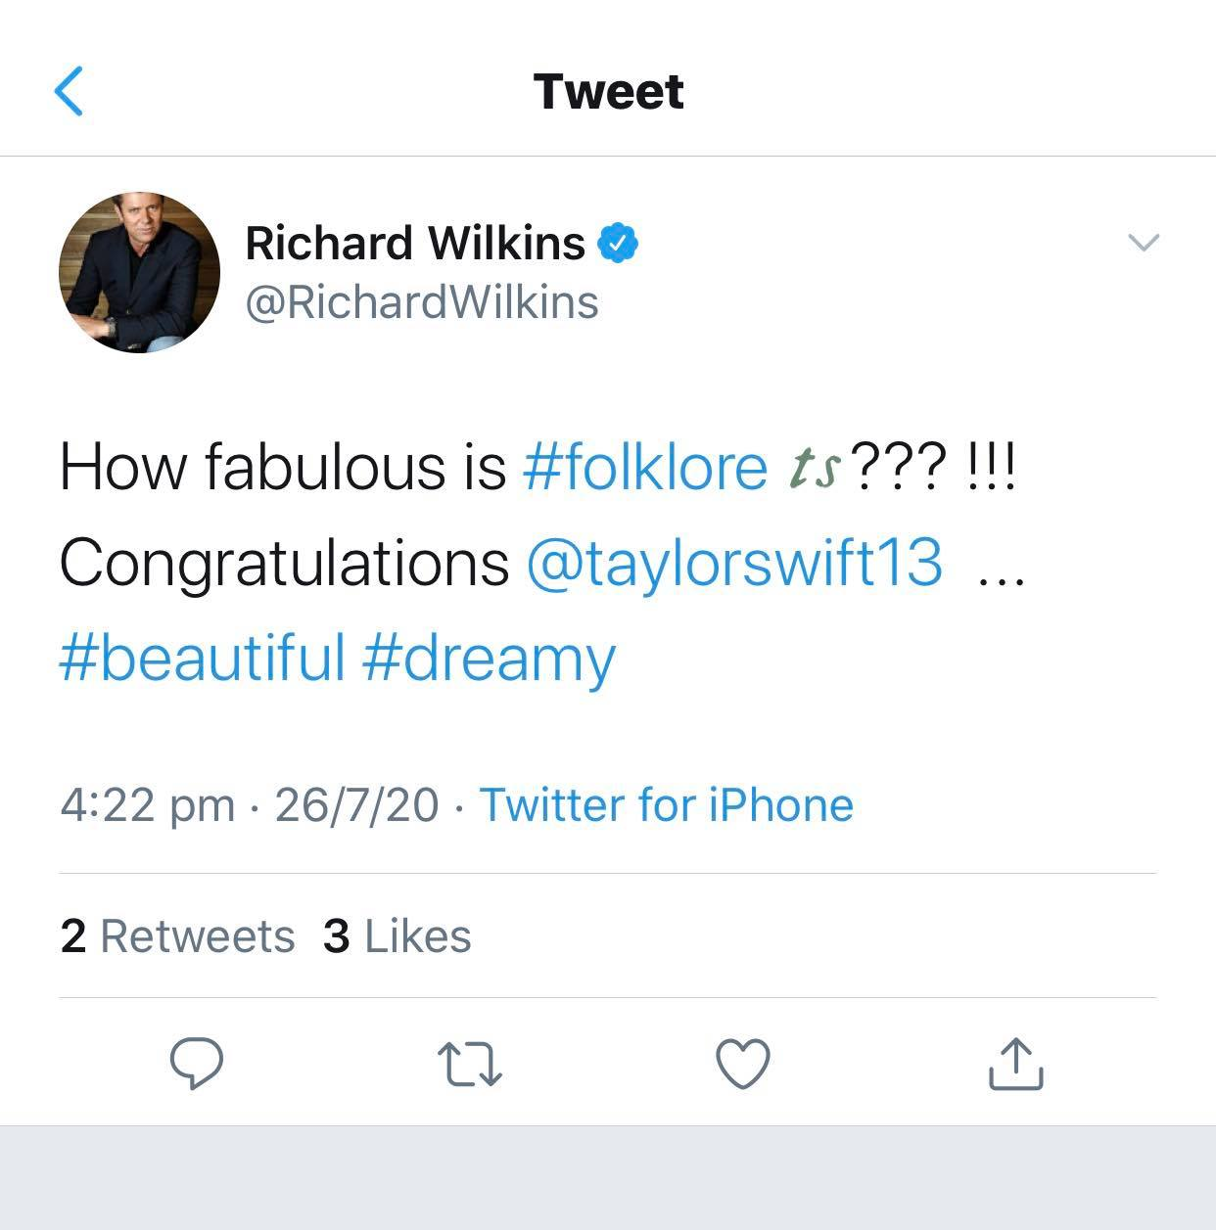Open the #beautiful hashtag

[x=202, y=657]
